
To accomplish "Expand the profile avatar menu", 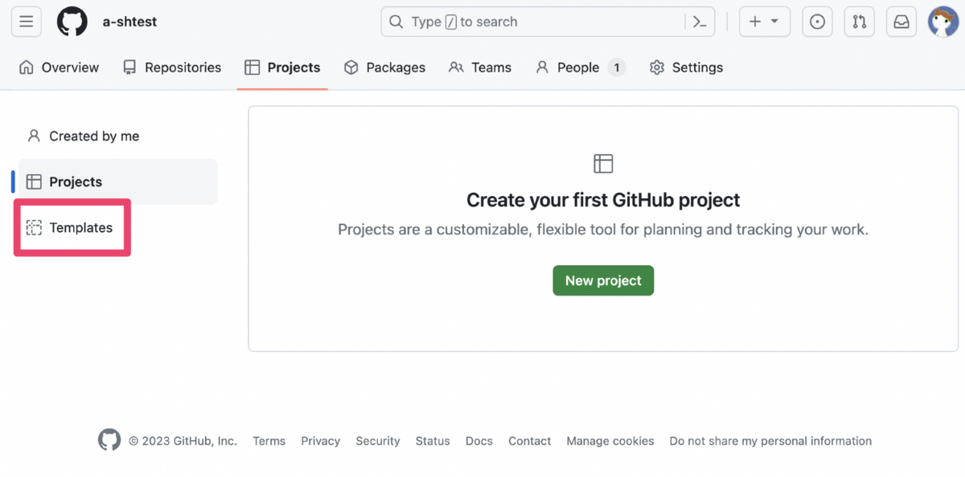I will pyautogui.click(x=942, y=22).
